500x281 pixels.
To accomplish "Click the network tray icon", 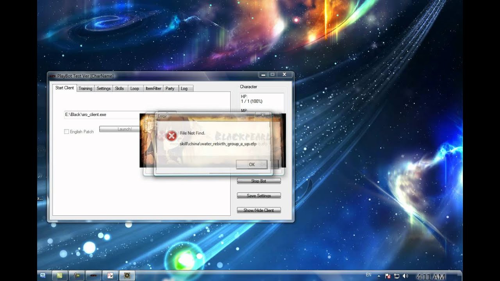I will pyautogui.click(x=396, y=276).
